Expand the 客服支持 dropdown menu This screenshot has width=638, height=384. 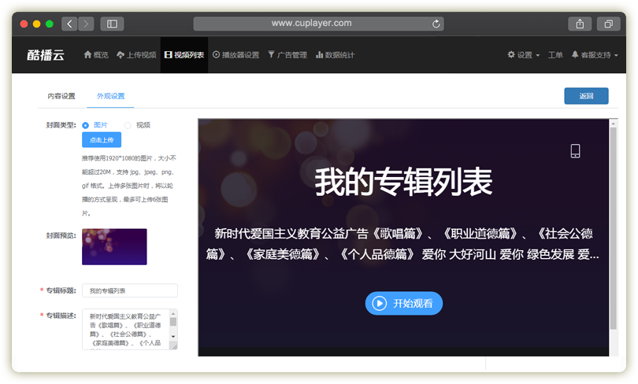click(x=595, y=55)
